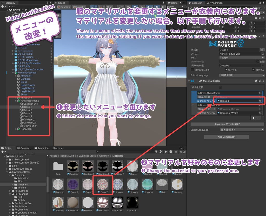Click lock icon of the Hierarchy panel

click(47, 3)
